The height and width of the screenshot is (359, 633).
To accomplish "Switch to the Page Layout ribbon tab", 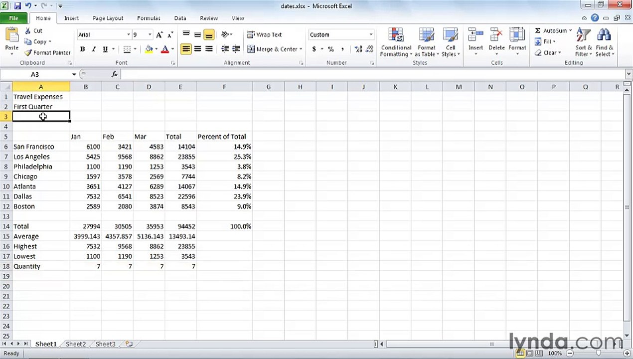I will tap(108, 18).
